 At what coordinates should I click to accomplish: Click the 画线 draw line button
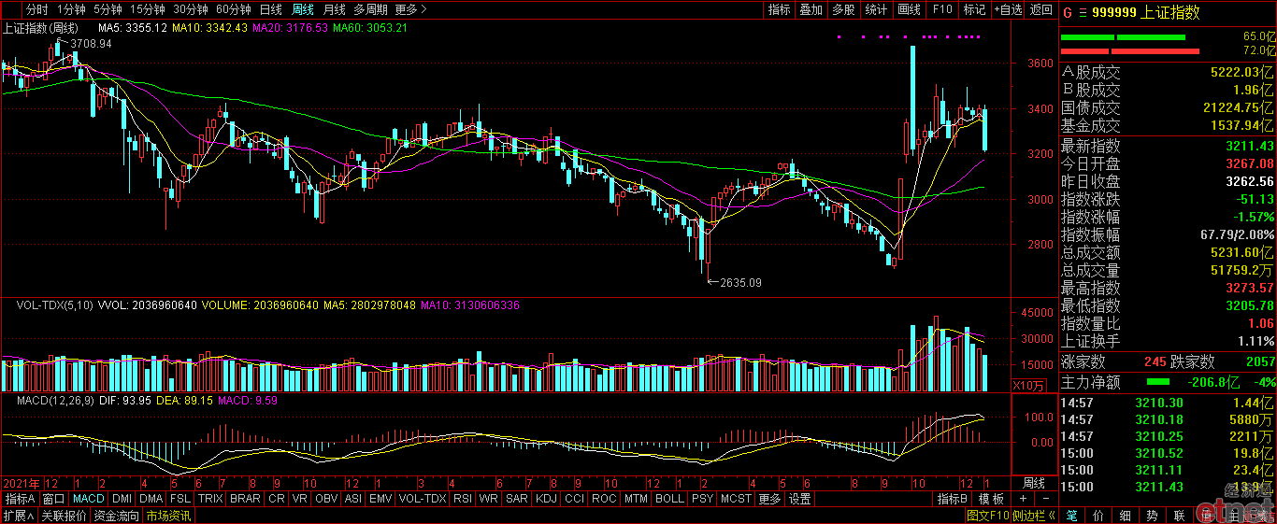(x=910, y=9)
